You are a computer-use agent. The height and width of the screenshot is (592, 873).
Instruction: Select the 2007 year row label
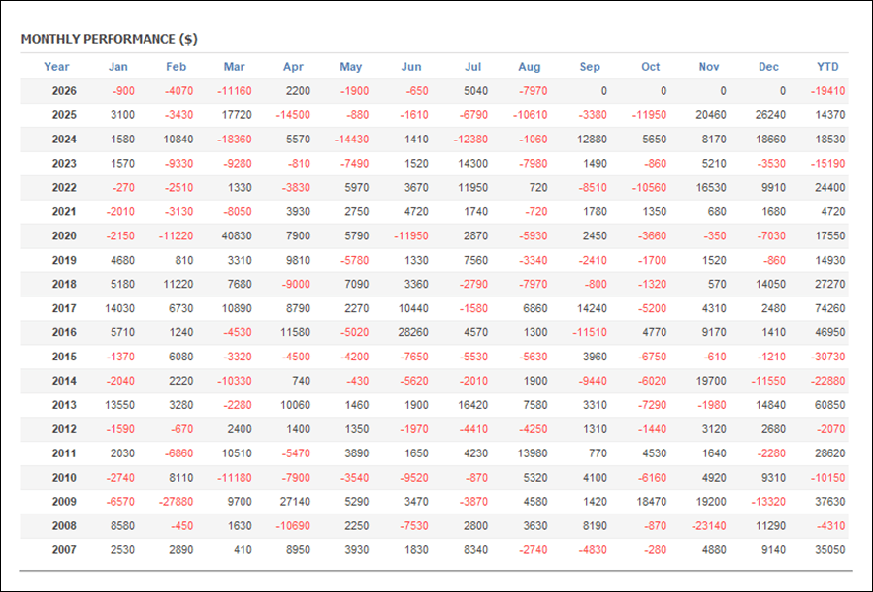point(64,550)
